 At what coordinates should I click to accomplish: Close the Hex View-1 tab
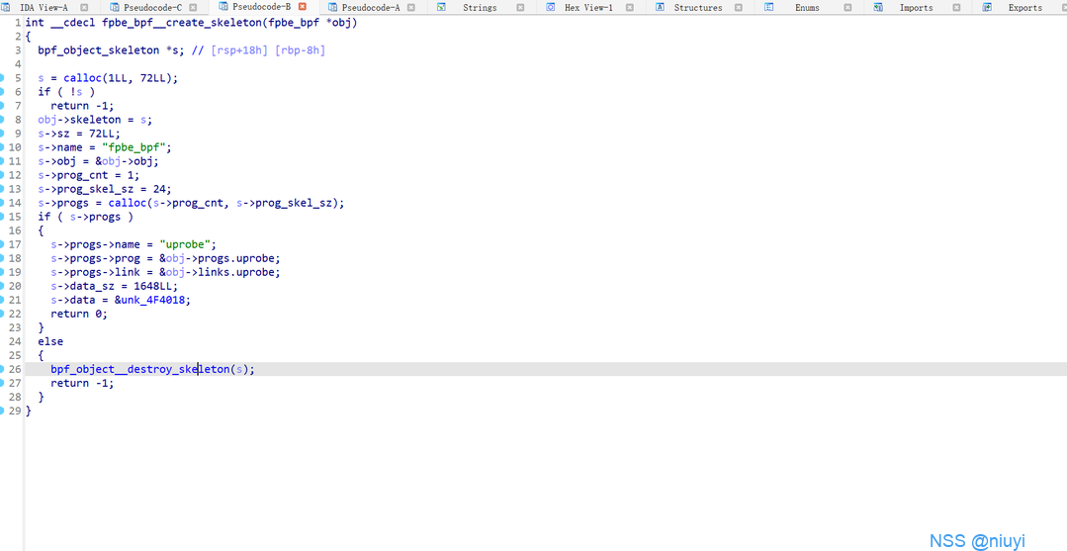click(629, 7)
